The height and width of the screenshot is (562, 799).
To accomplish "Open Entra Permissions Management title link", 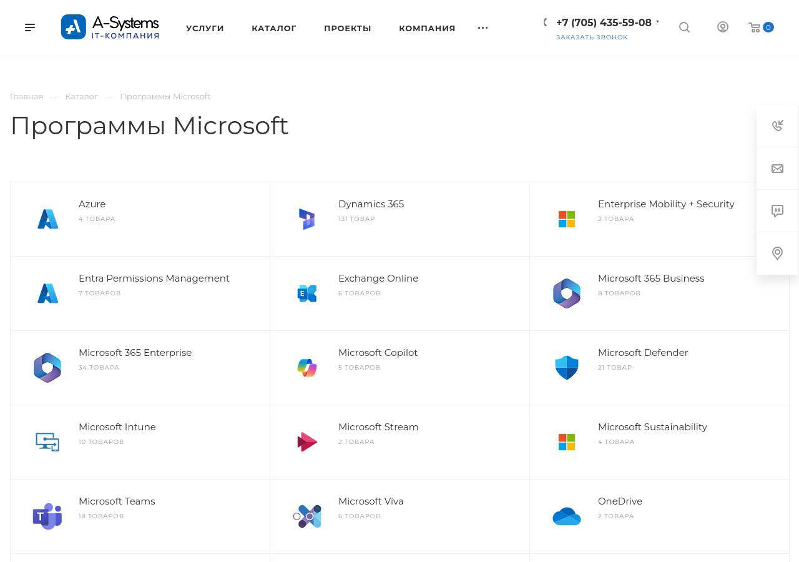I will coord(154,279).
